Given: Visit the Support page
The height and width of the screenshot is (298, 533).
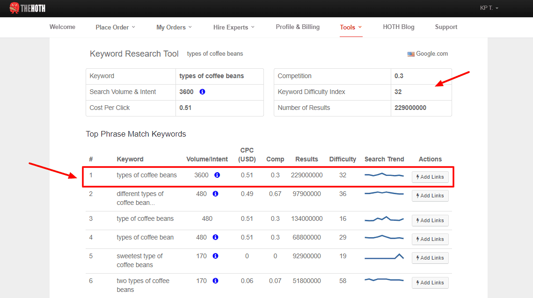Looking at the screenshot, I should pos(446,27).
